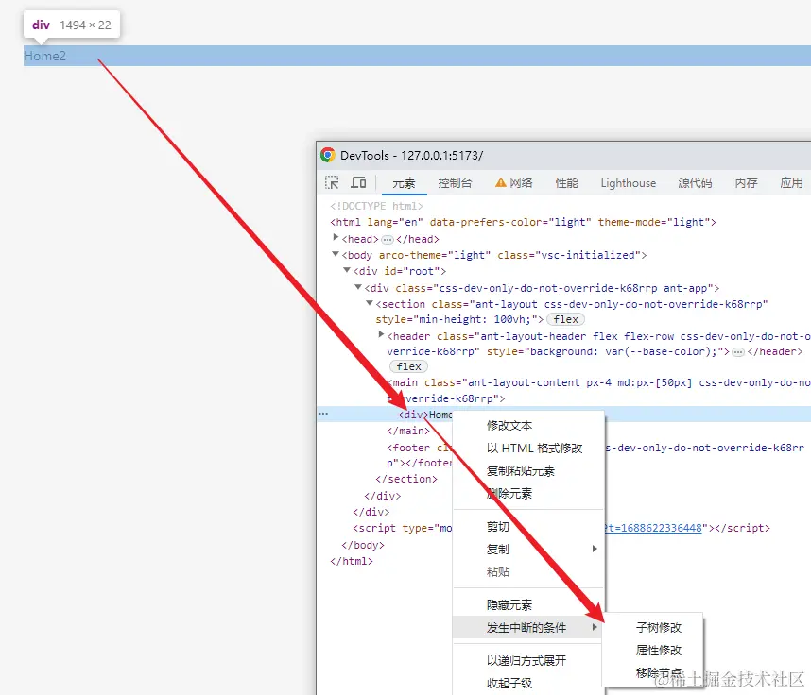Click the Chrome logo in DevTools title

click(x=327, y=155)
